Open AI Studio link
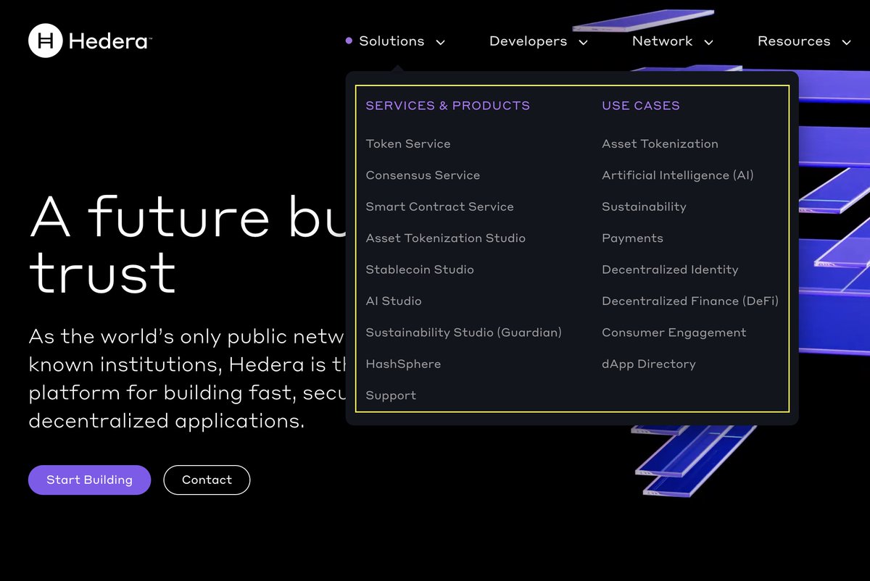Viewport: 870px width, 581px height. 394,301
